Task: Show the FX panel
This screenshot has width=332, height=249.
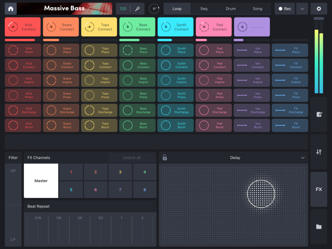Action: click(x=319, y=189)
